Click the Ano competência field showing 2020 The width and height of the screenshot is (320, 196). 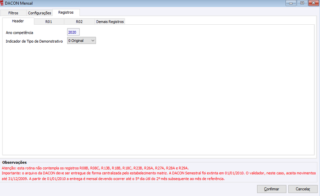click(x=73, y=32)
